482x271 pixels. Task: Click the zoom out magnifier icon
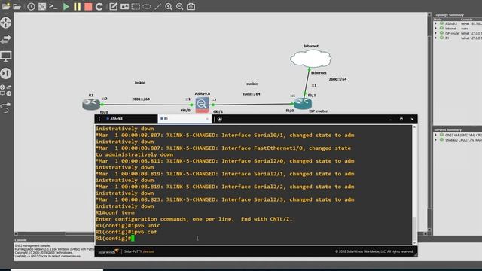pyautogui.click(x=179, y=6)
